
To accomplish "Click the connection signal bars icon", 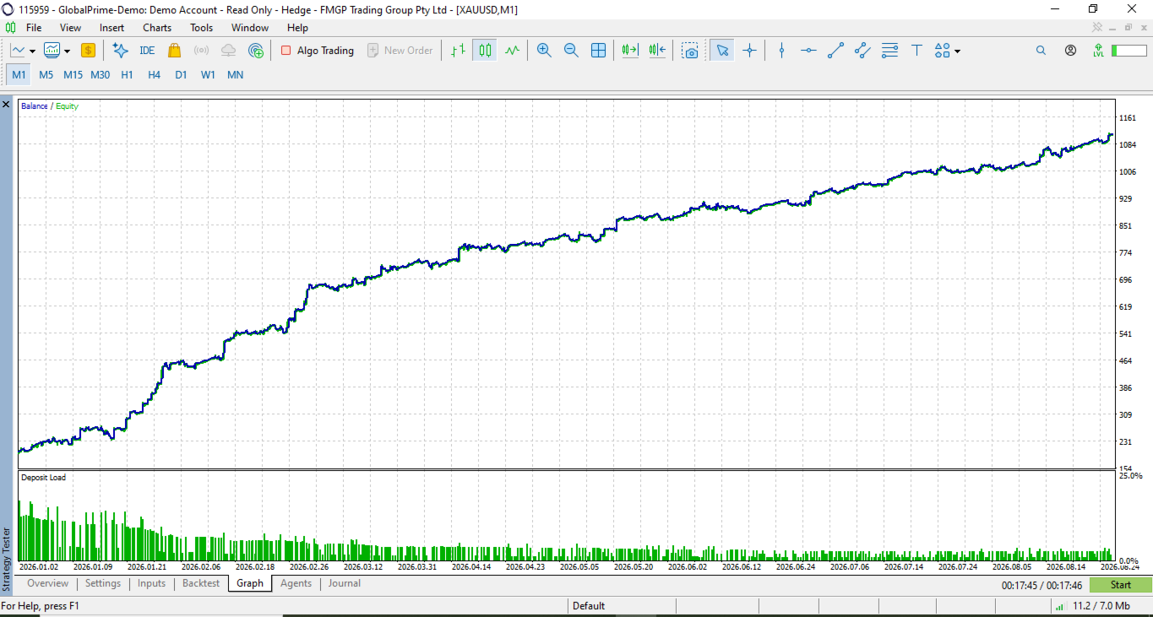I will click(1059, 606).
